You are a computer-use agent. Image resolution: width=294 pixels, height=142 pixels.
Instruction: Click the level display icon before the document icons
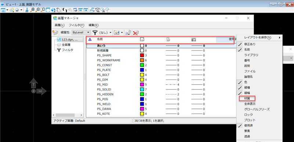click(116, 33)
